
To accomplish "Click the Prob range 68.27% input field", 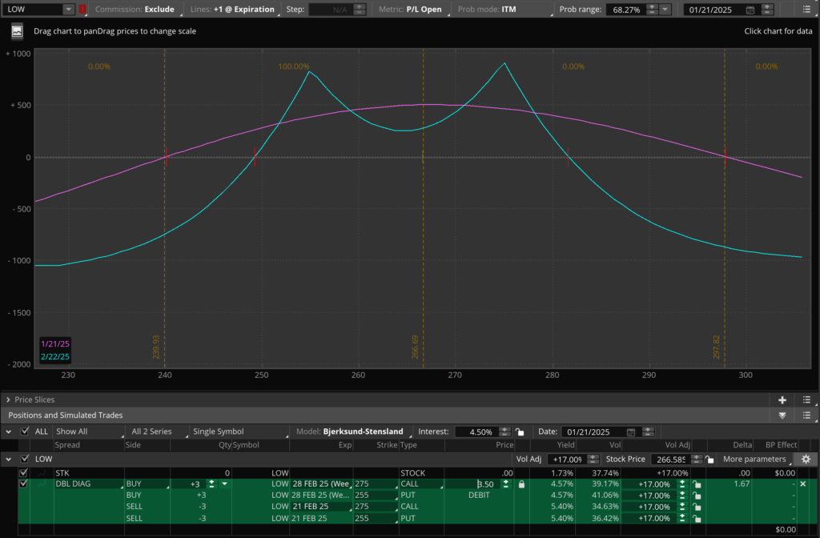I will coord(626,10).
